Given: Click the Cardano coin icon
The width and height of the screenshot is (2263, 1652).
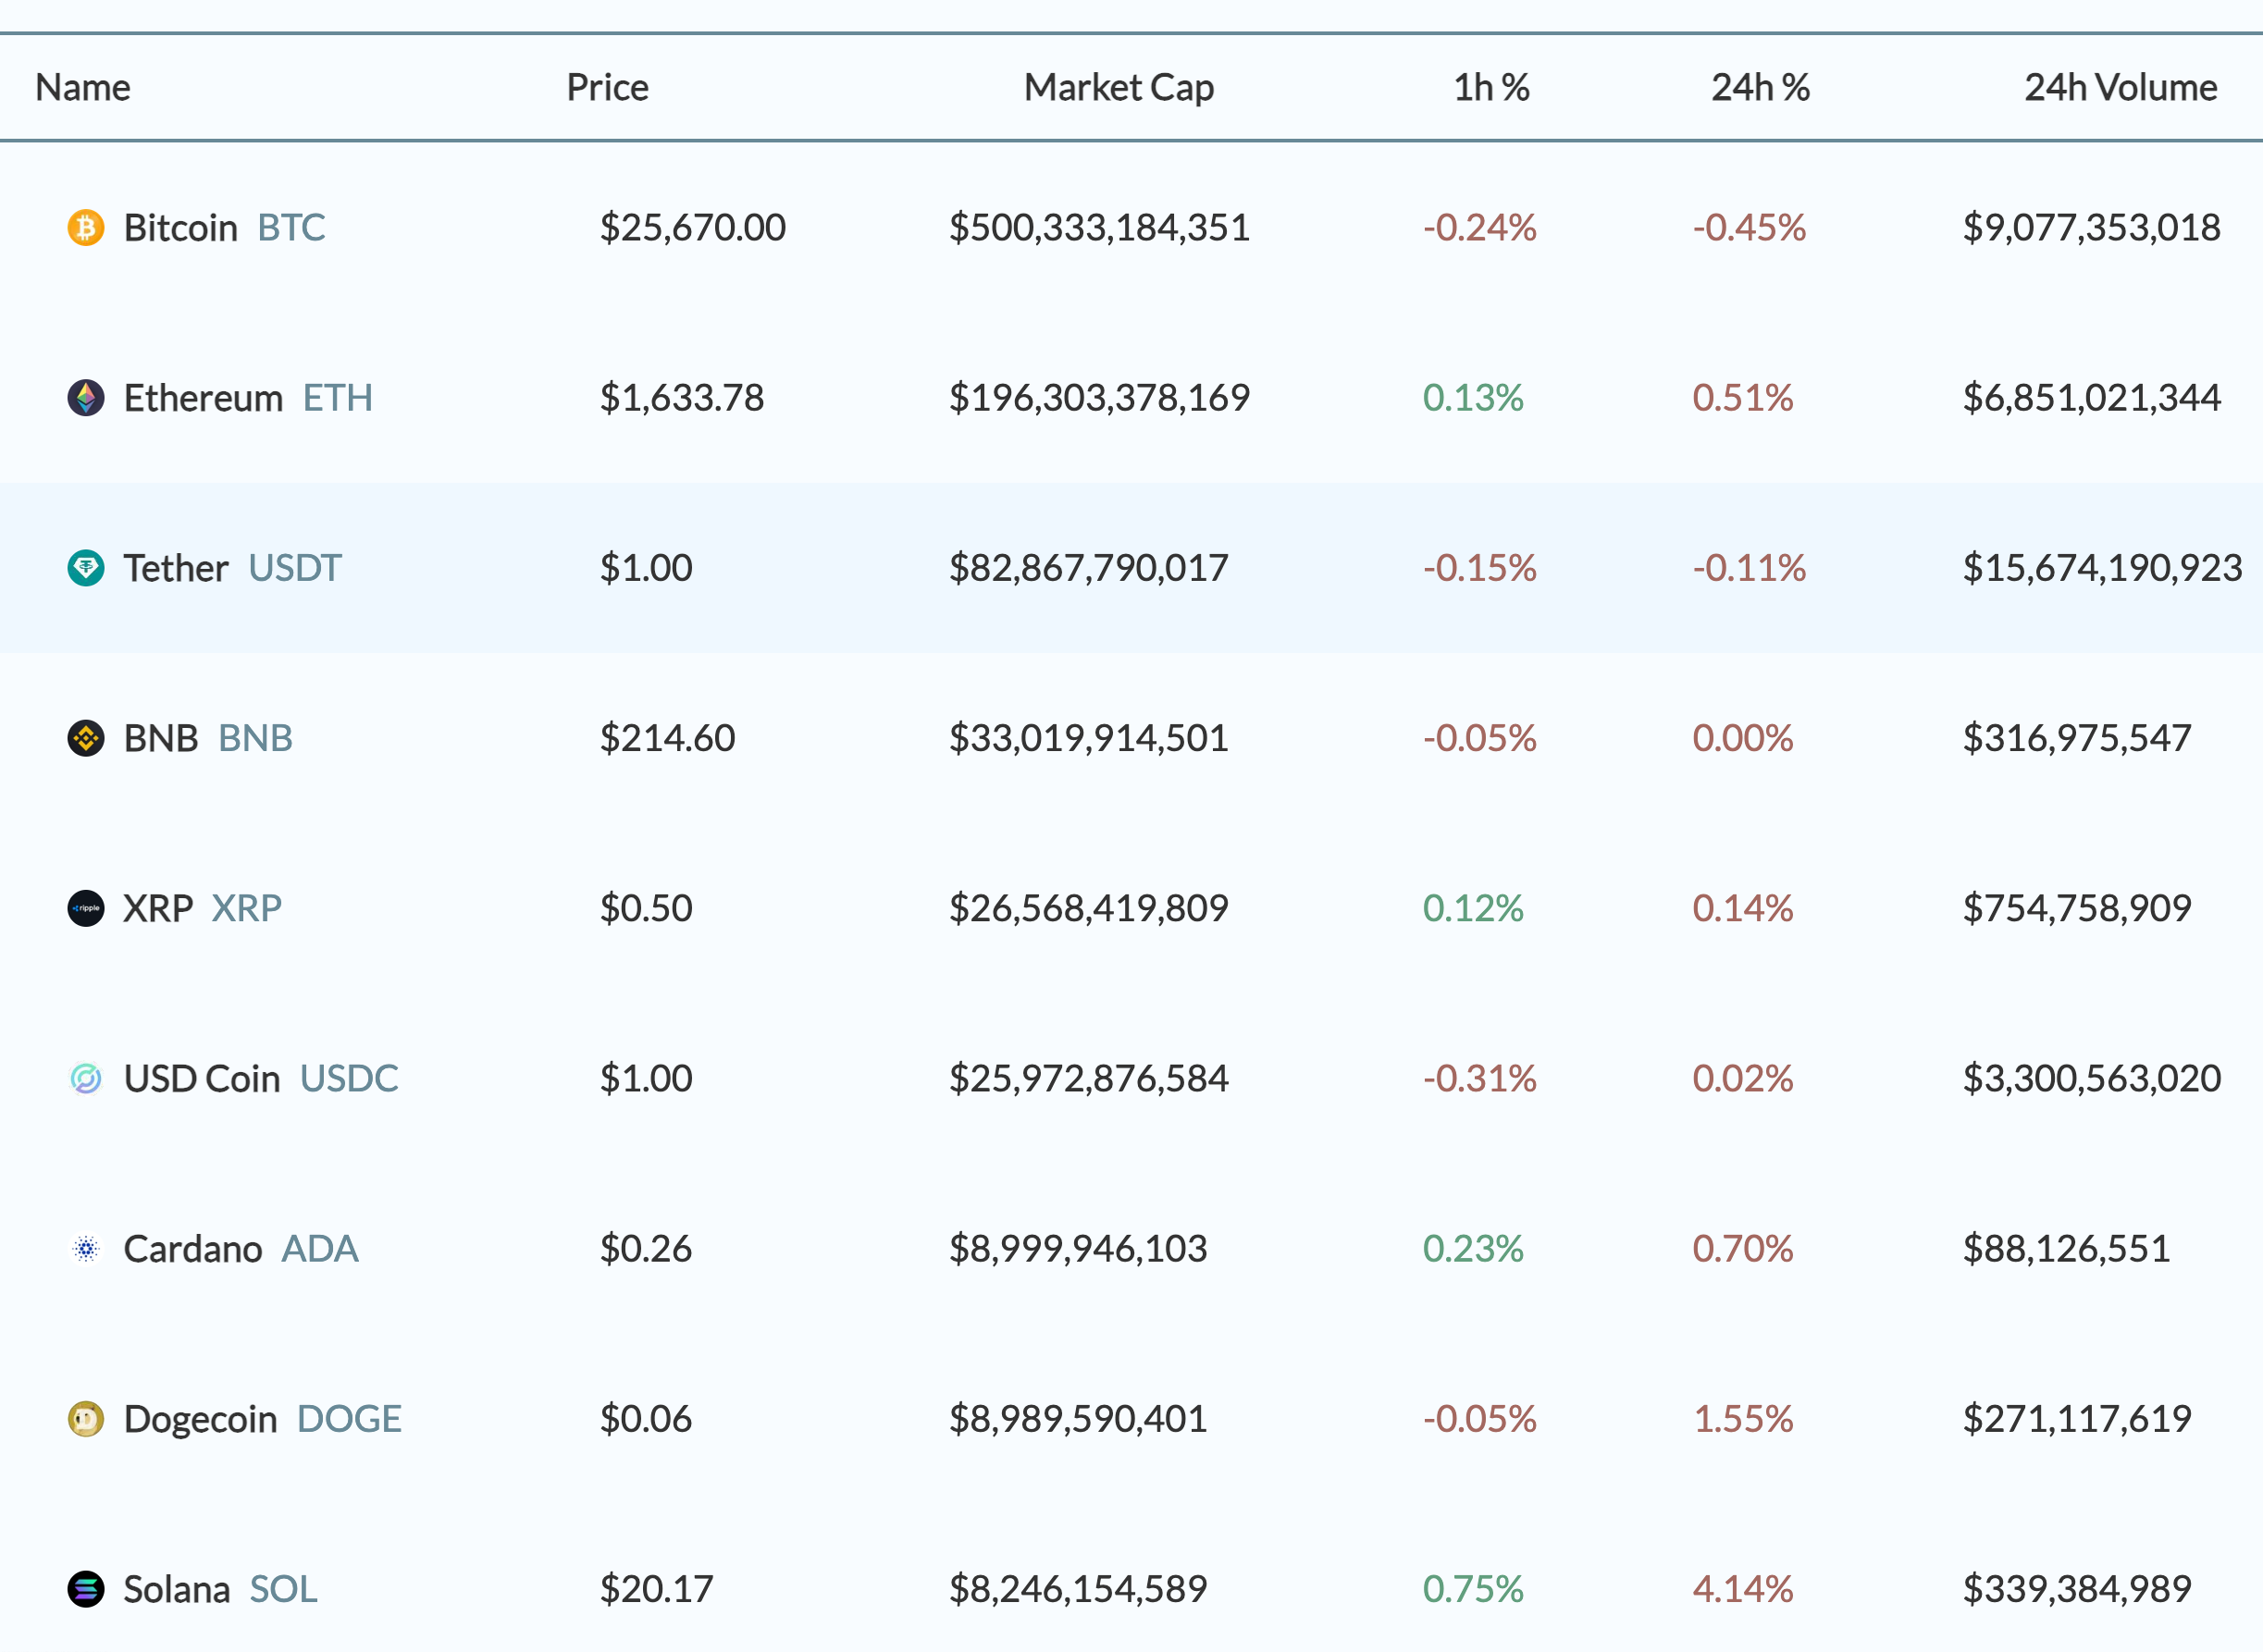Looking at the screenshot, I should tap(86, 1248).
